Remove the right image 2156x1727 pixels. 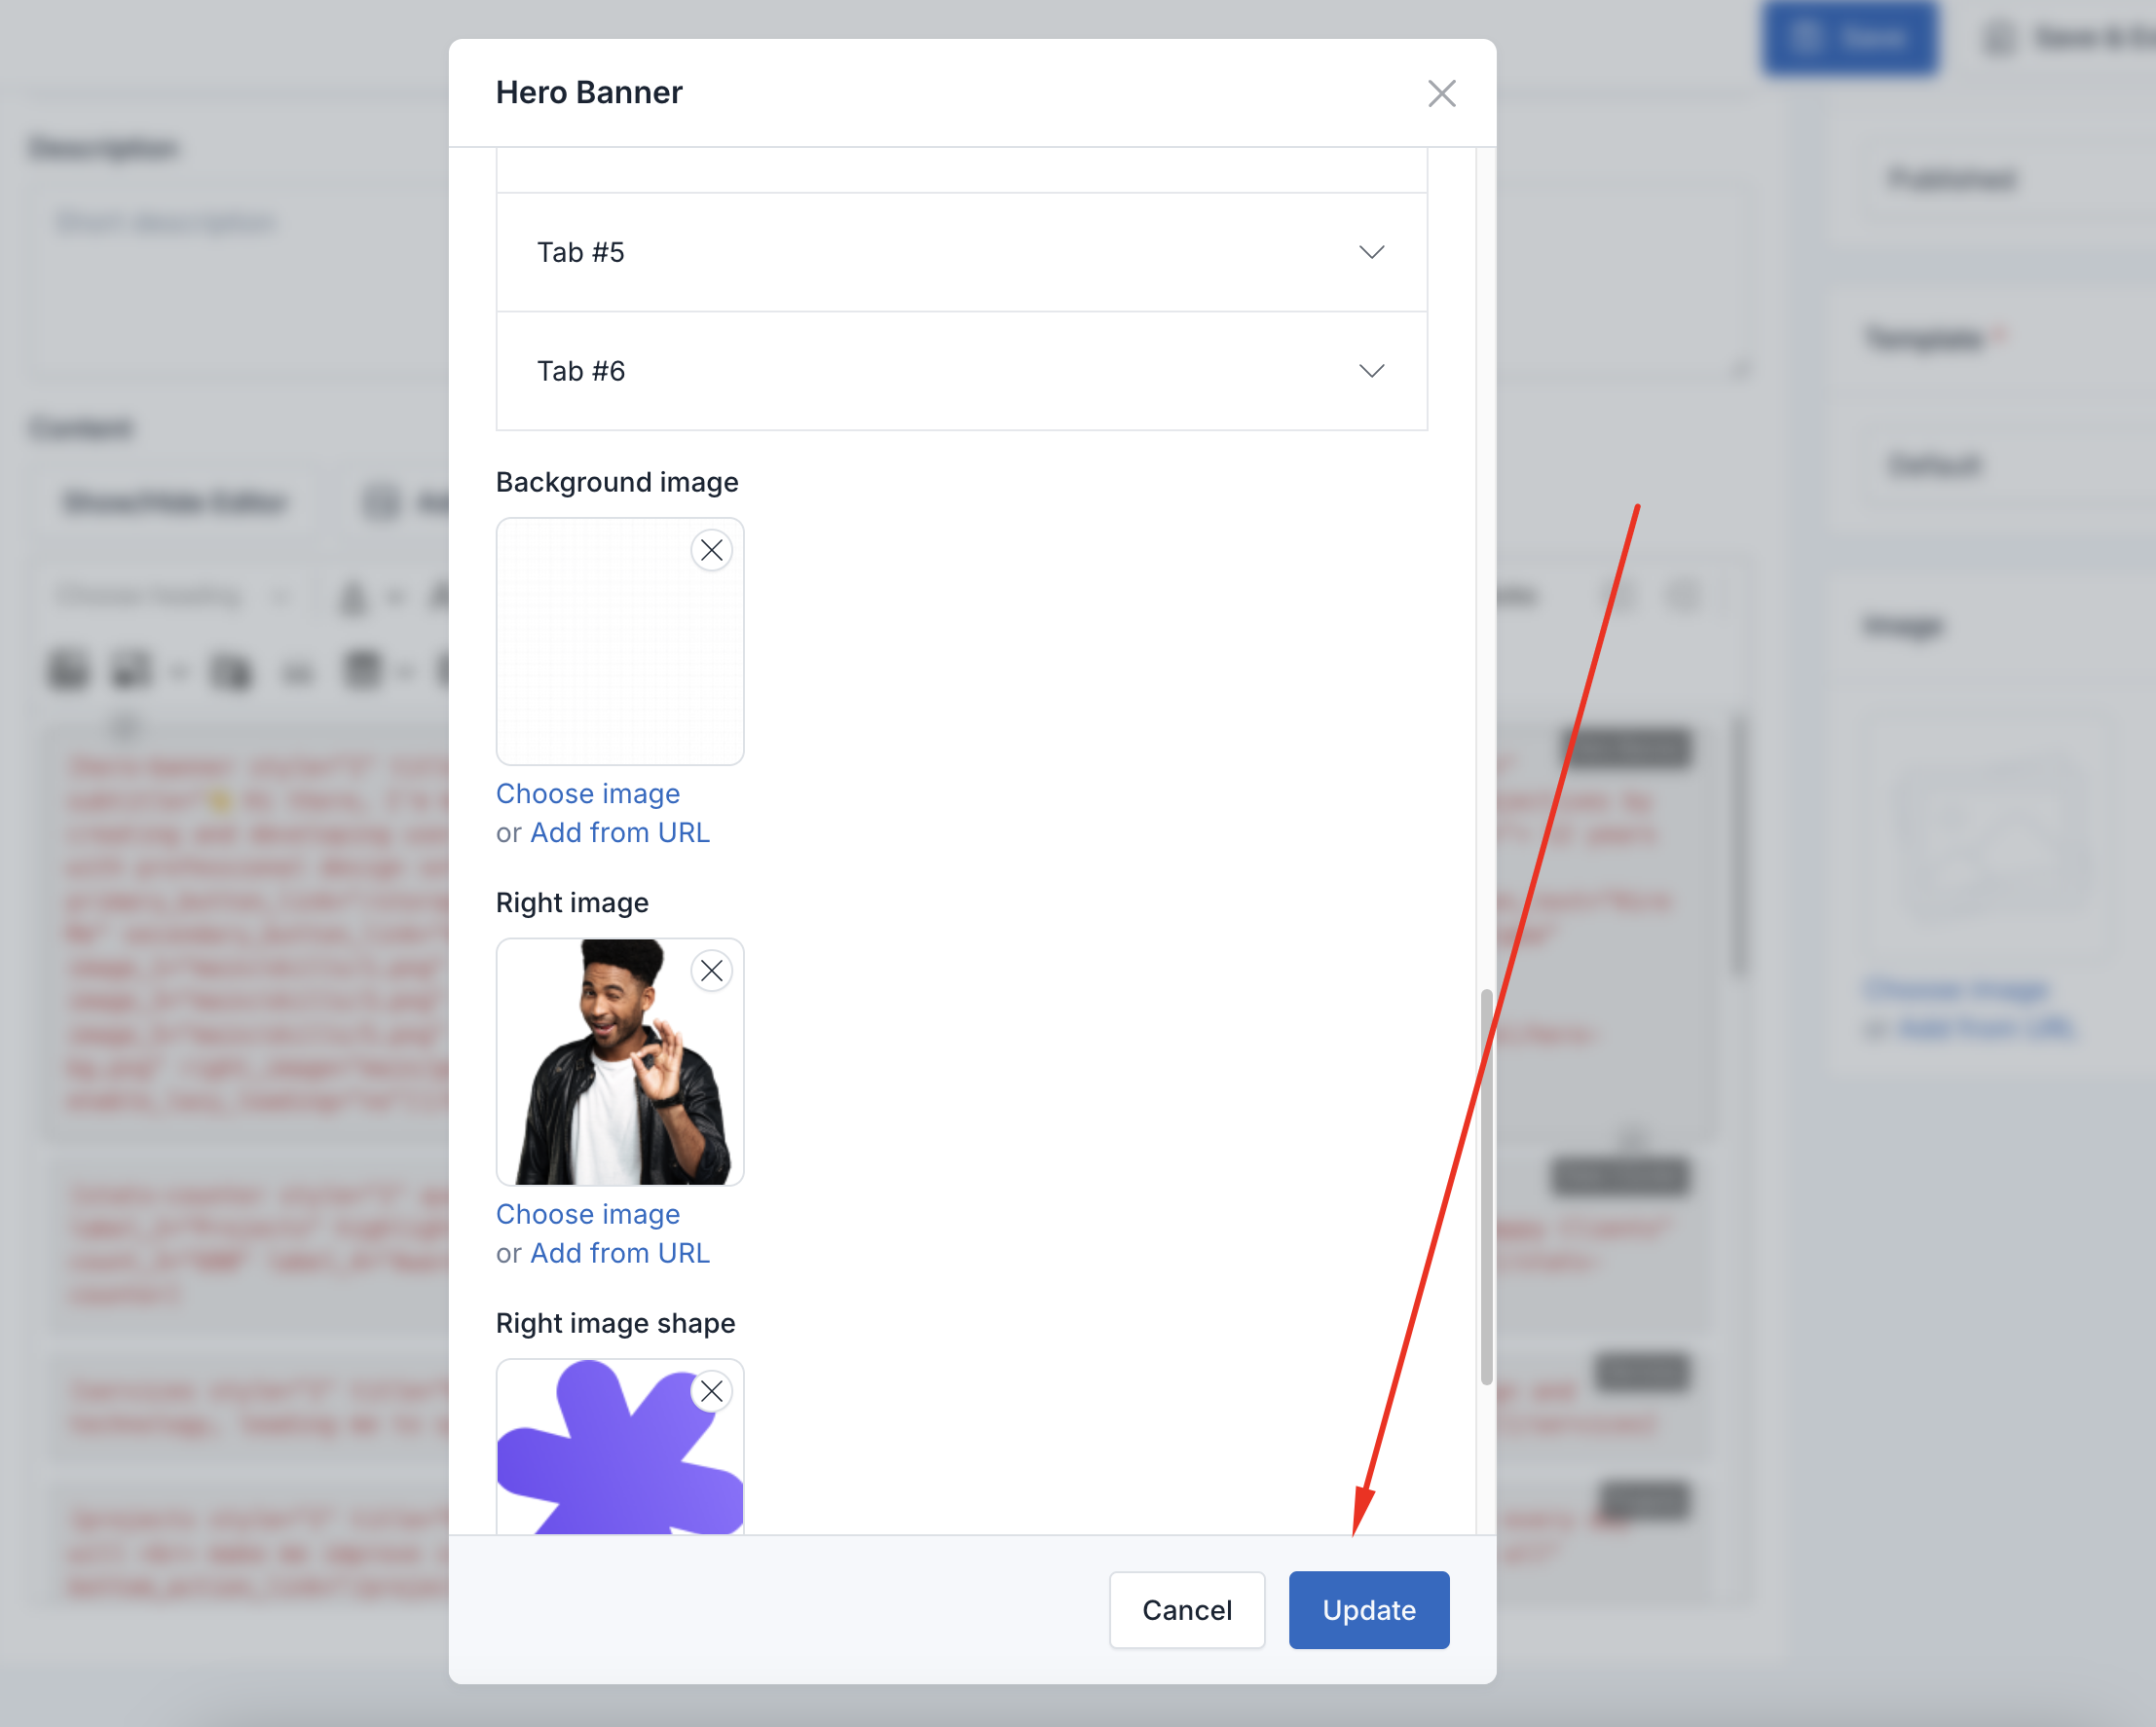click(x=711, y=971)
